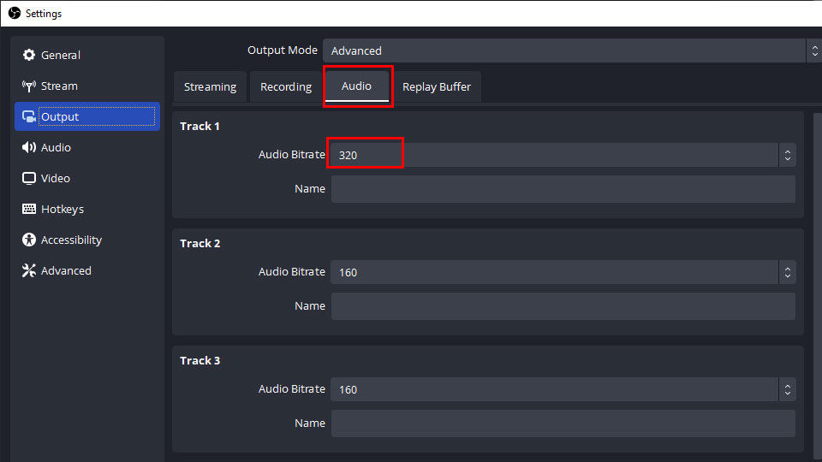Click the Settings window title text

(44, 14)
